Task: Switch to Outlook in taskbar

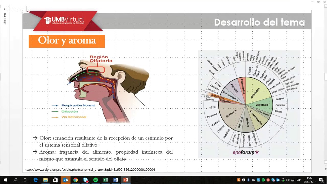Action: coord(66,180)
